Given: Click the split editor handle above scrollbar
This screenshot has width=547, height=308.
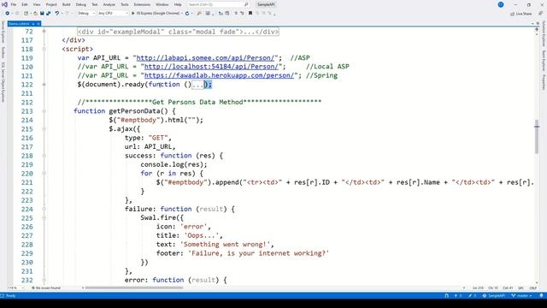Looking at the screenshot, I should (x=537, y=28).
